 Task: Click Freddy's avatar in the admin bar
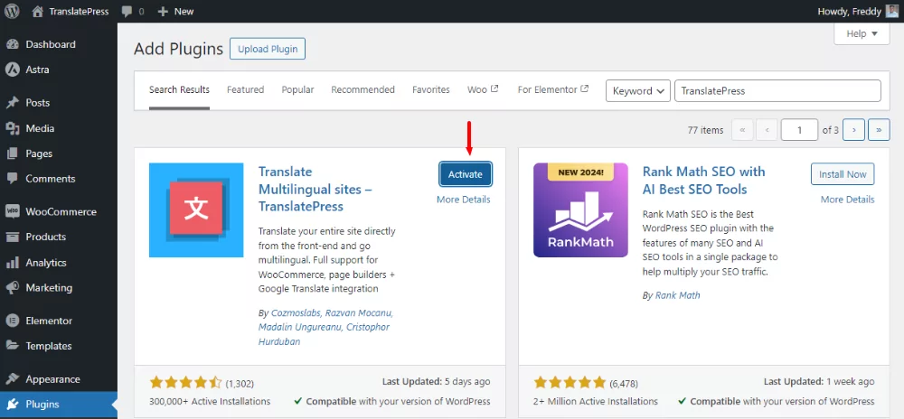click(x=891, y=11)
